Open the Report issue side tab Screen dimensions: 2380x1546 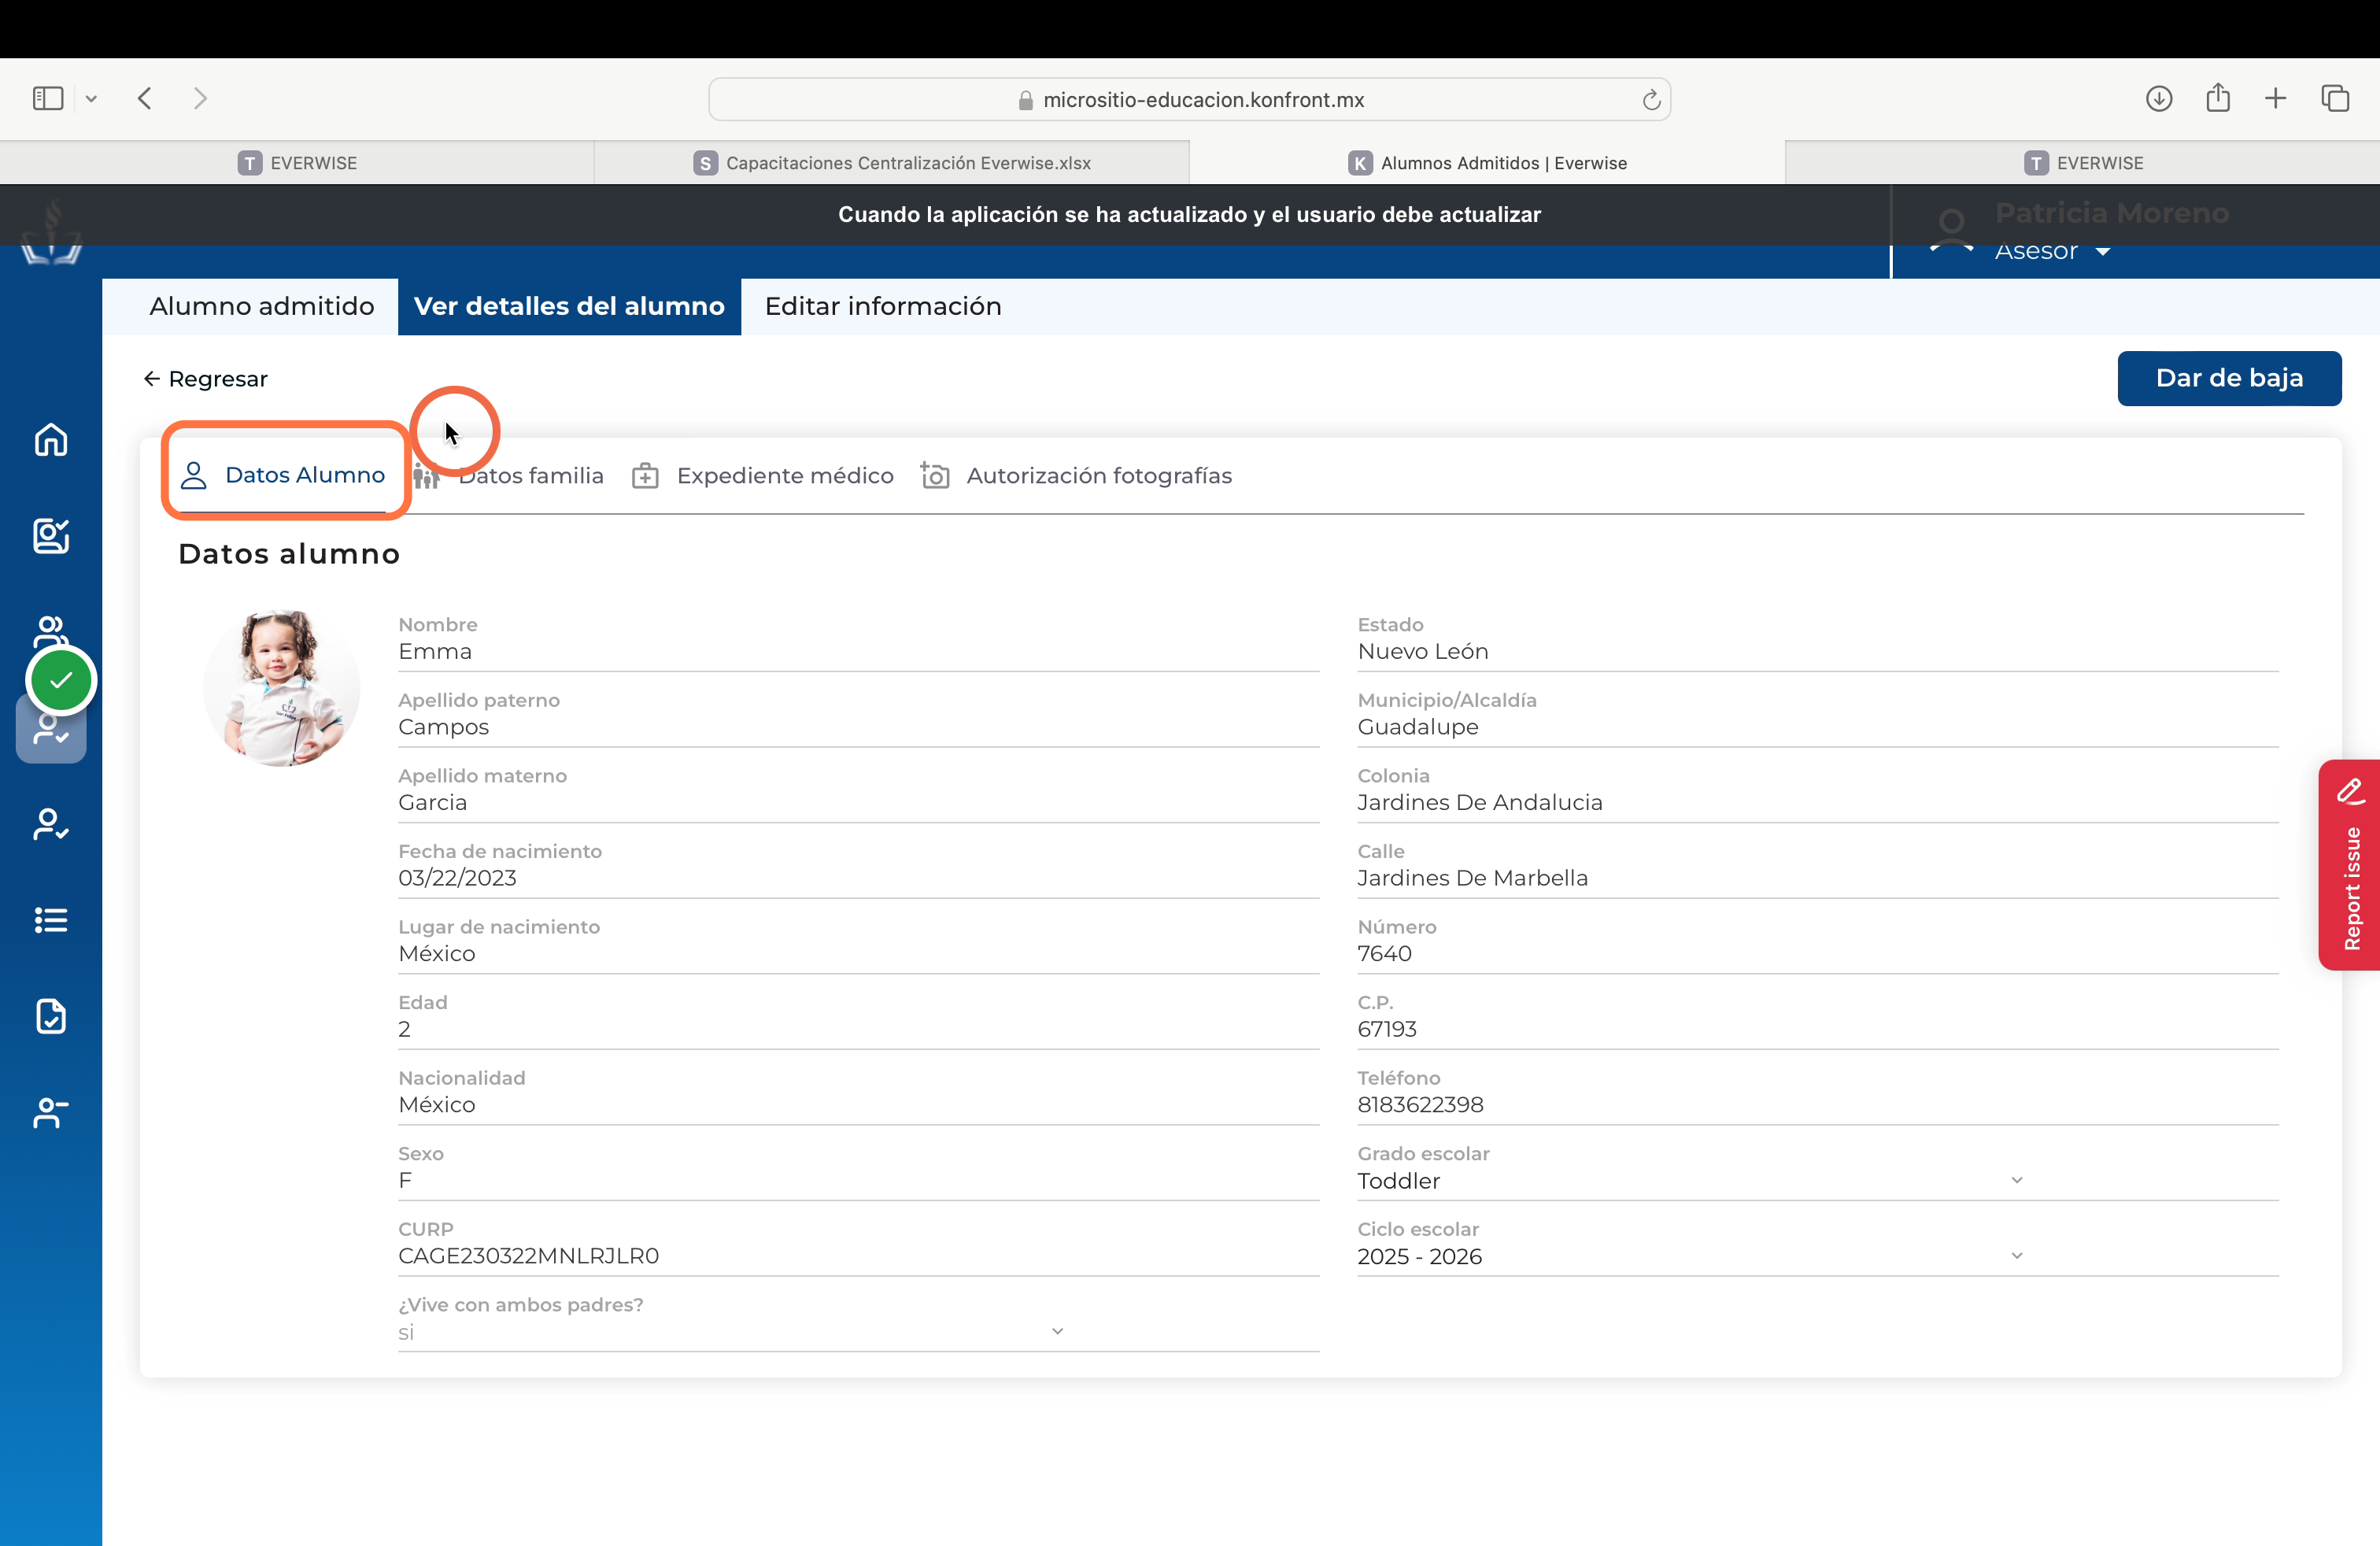point(2350,865)
